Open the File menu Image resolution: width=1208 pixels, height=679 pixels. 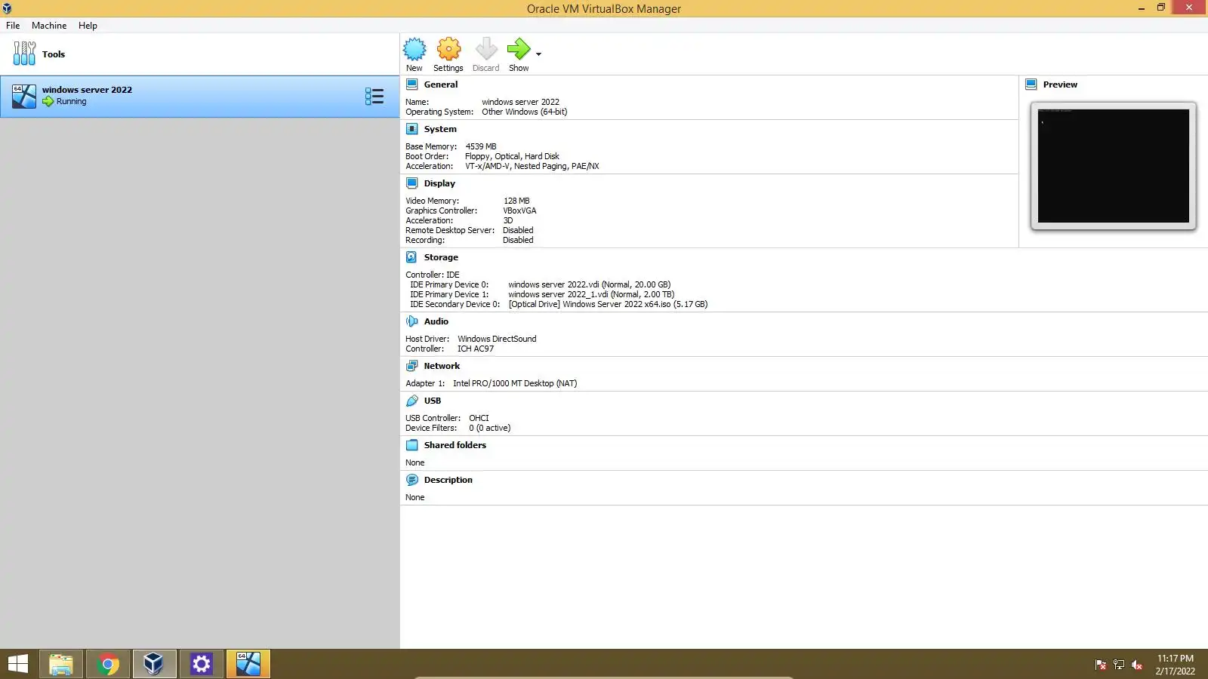coord(13,25)
